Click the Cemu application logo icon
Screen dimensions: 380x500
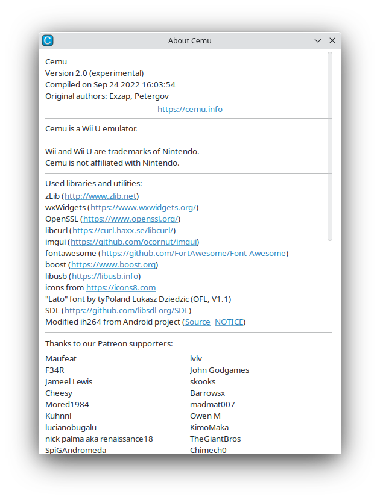[x=46, y=40]
